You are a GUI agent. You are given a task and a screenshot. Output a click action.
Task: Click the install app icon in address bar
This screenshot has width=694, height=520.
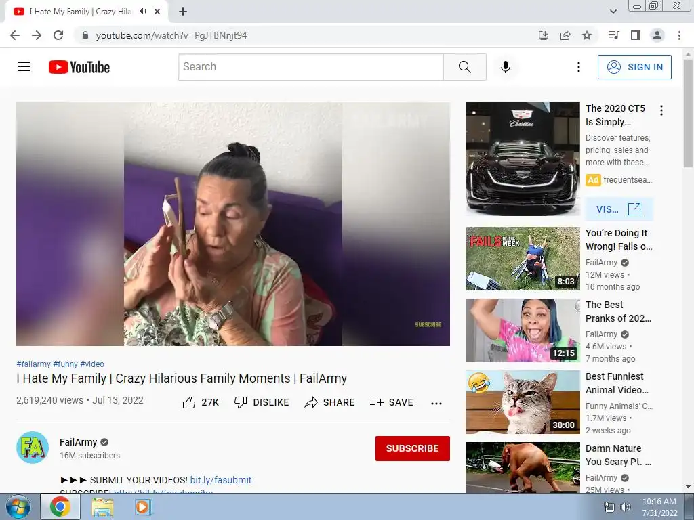[544, 35]
